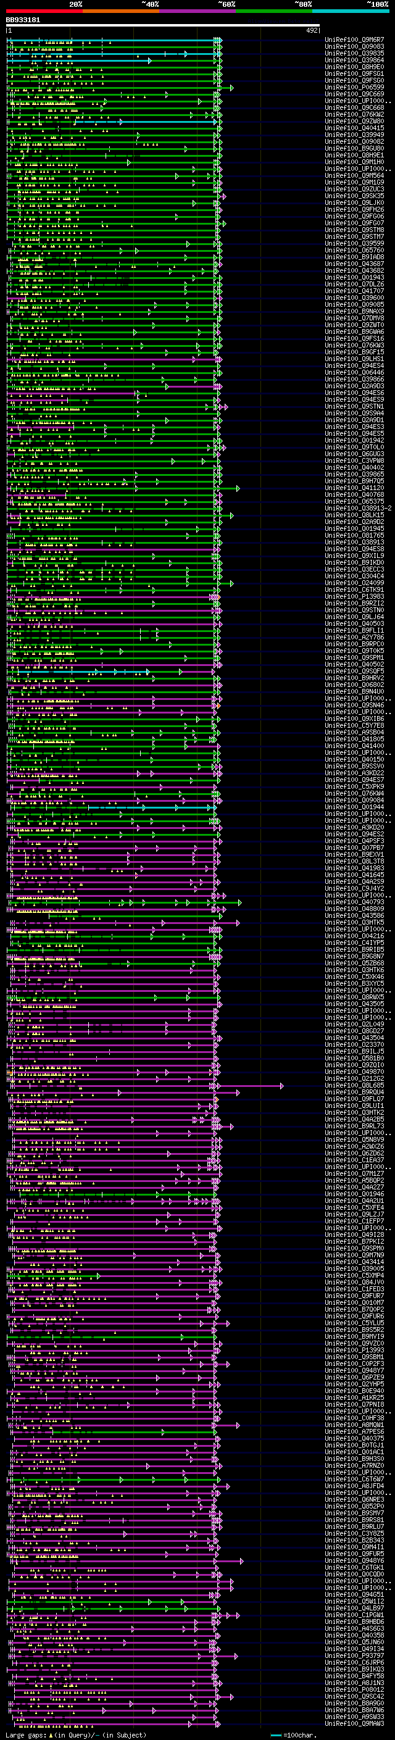Select the UniRef100_Q06446 label
The height and width of the screenshot is (1740, 395).
tap(354, 372)
